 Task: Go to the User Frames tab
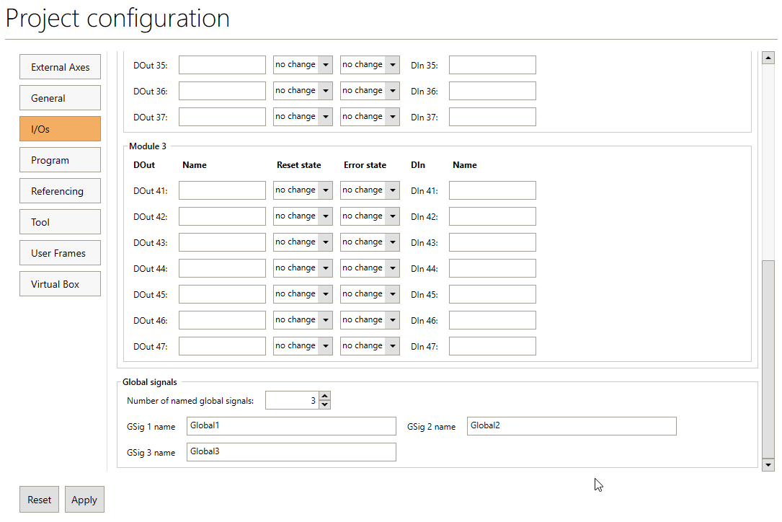point(60,253)
